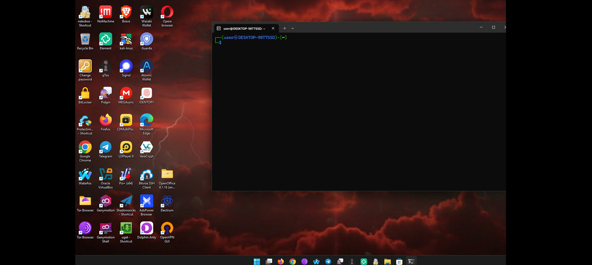Click the BitLocker desktop icon

(85, 96)
